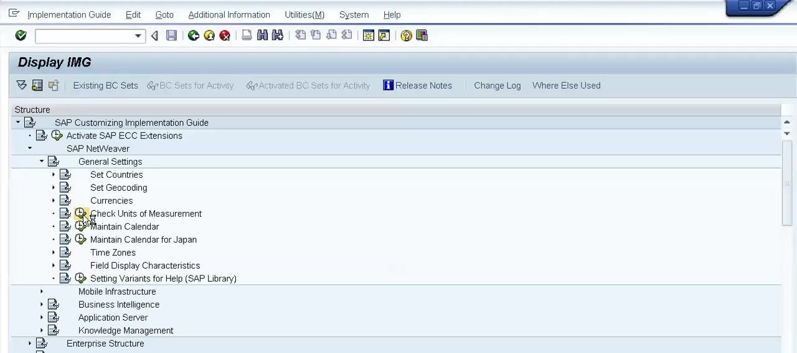Click the Next Page icon
797x353 pixels.
[331, 35]
